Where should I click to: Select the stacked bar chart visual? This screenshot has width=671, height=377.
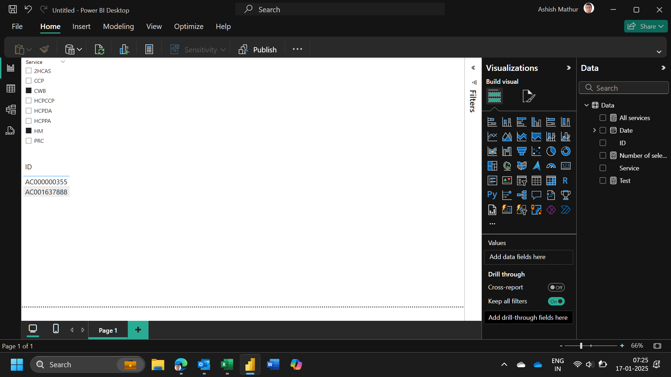click(492, 122)
